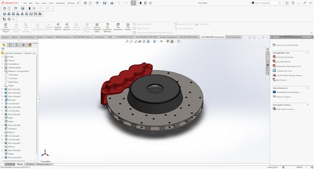Collapse SOLIDWORKS Tools section
This screenshot has height=169, width=314.
point(308,53)
